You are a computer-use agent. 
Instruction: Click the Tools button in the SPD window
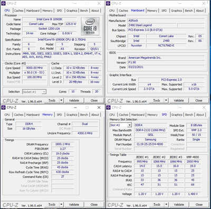pos(157,205)
